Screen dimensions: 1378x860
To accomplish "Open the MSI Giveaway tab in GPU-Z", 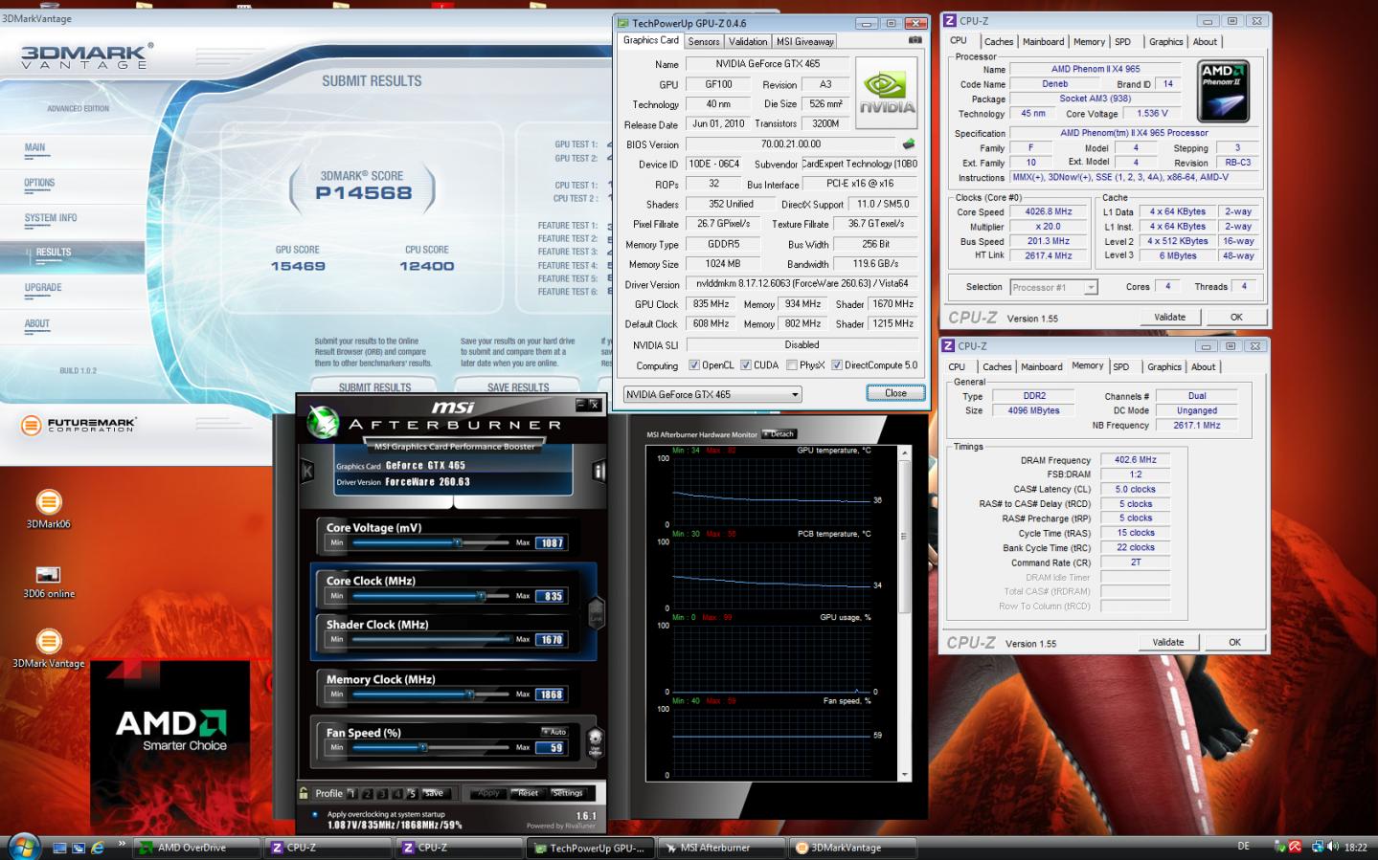I will click(804, 42).
